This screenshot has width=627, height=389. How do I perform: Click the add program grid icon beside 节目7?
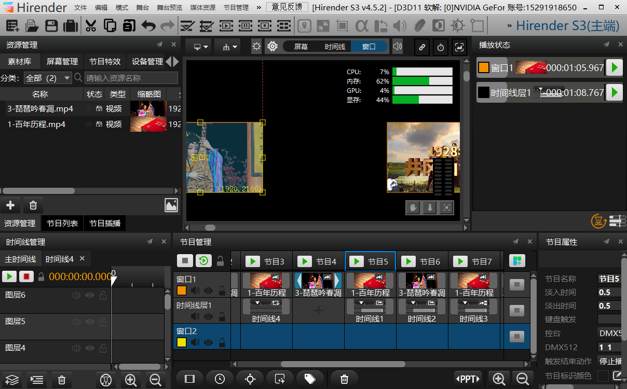click(516, 261)
